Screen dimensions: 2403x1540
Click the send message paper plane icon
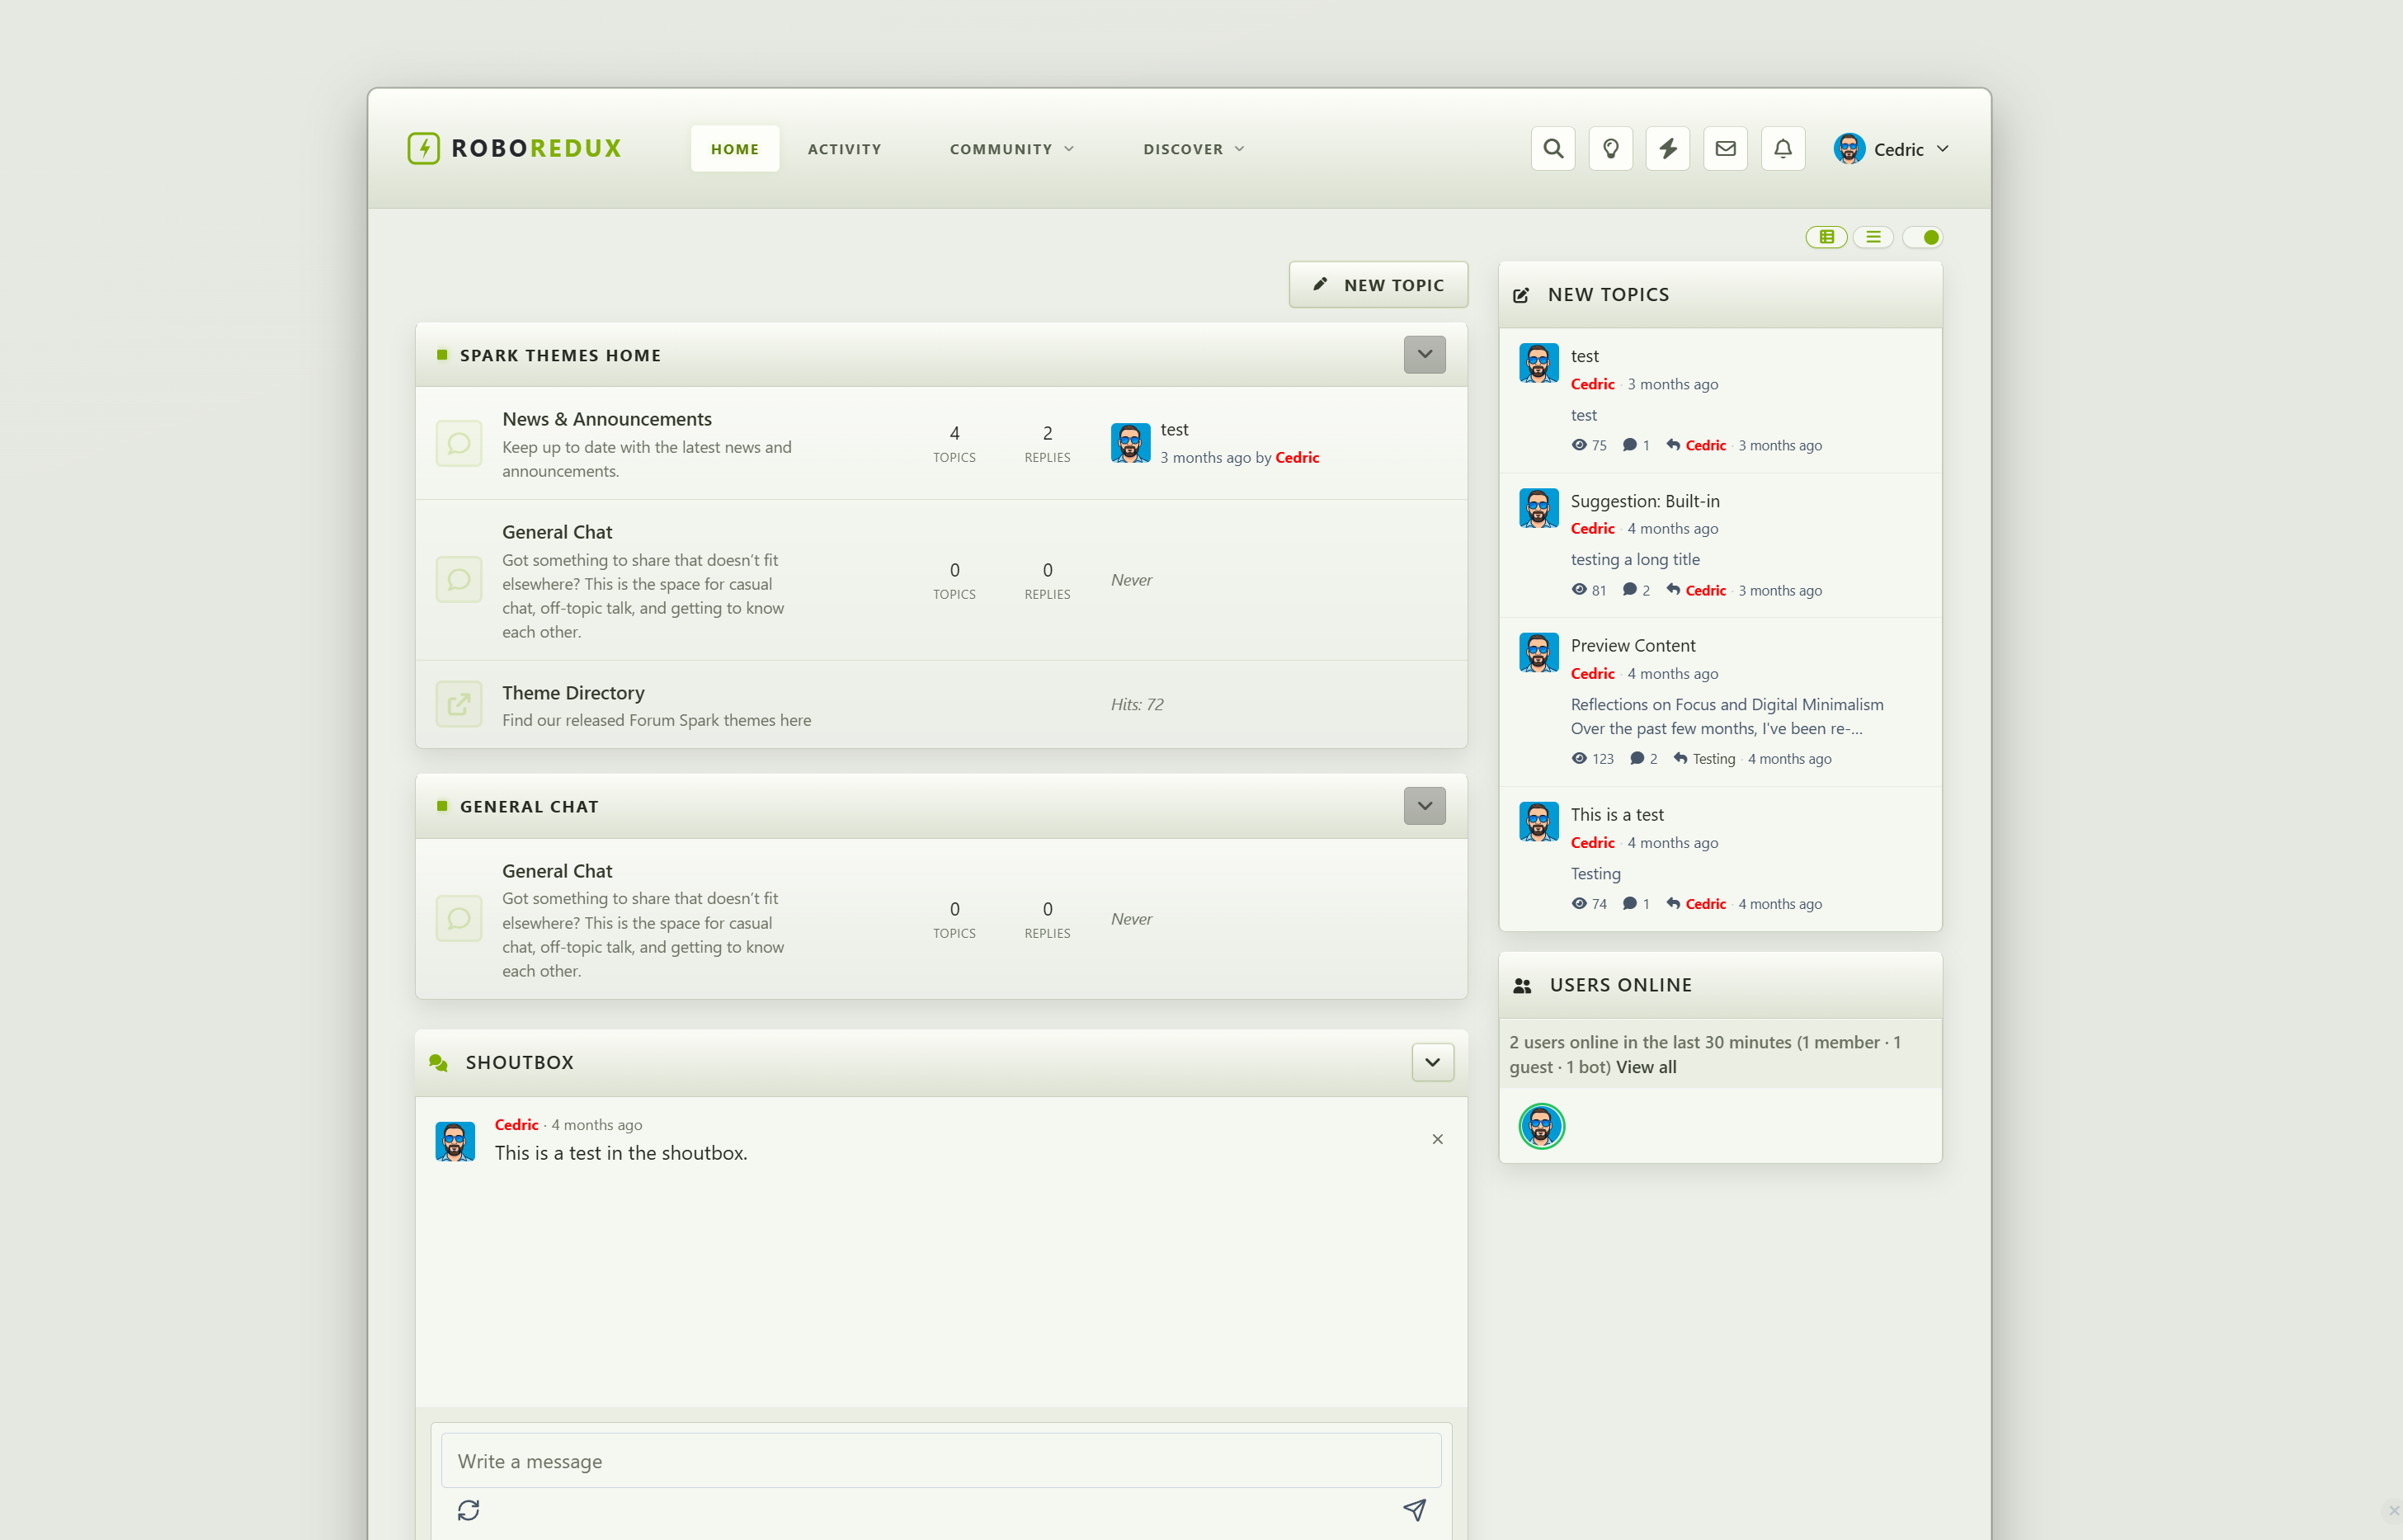click(1414, 1509)
